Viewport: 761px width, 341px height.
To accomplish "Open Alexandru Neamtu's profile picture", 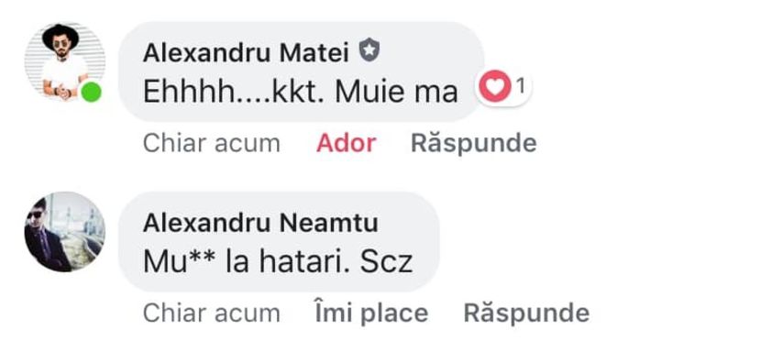I will point(64,232).
